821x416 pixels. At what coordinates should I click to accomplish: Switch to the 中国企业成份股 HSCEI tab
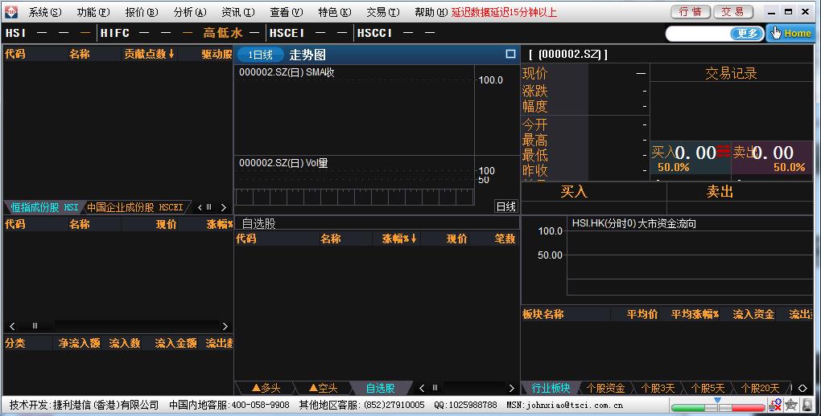pyautogui.click(x=135, y=207)
